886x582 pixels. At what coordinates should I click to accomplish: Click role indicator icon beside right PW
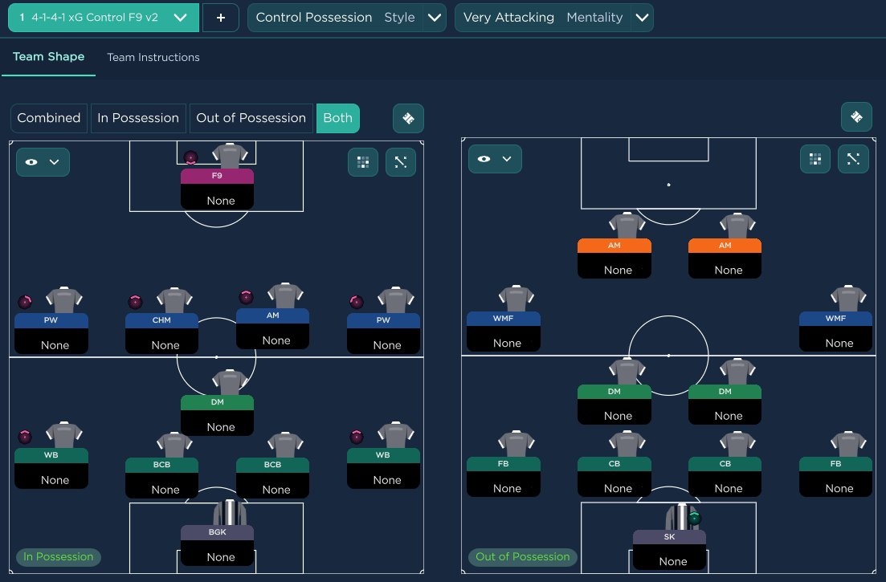coord(357,302)
